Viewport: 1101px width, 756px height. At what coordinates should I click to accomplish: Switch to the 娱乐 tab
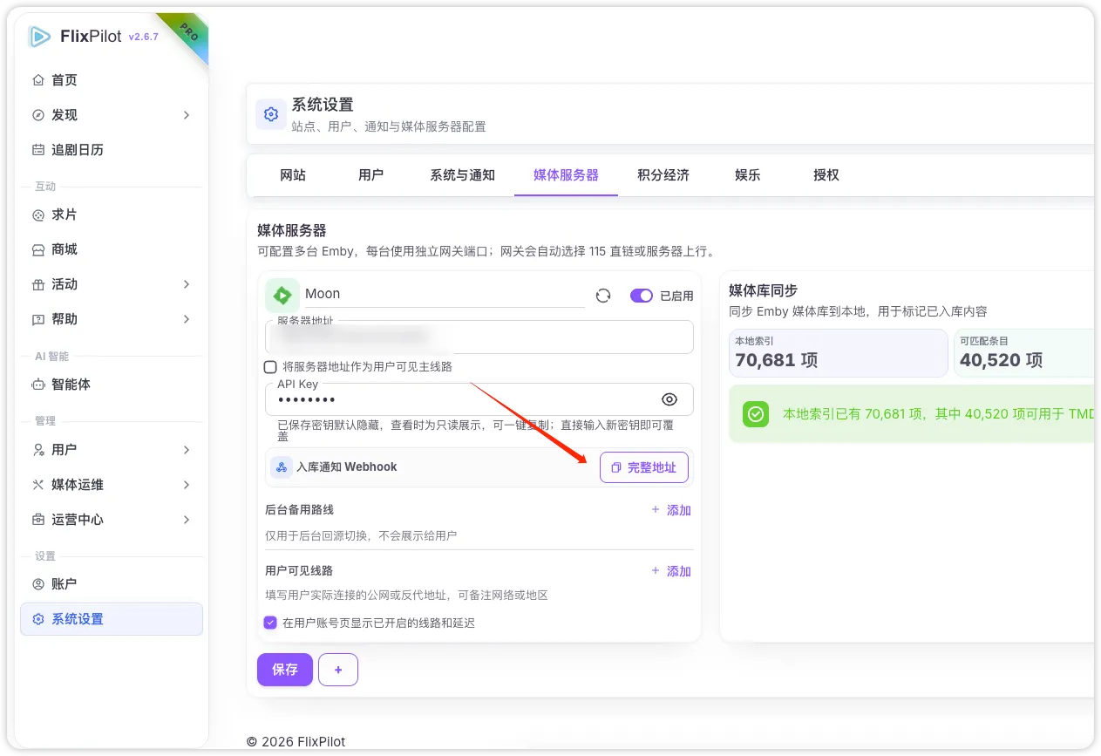[747, 175]
